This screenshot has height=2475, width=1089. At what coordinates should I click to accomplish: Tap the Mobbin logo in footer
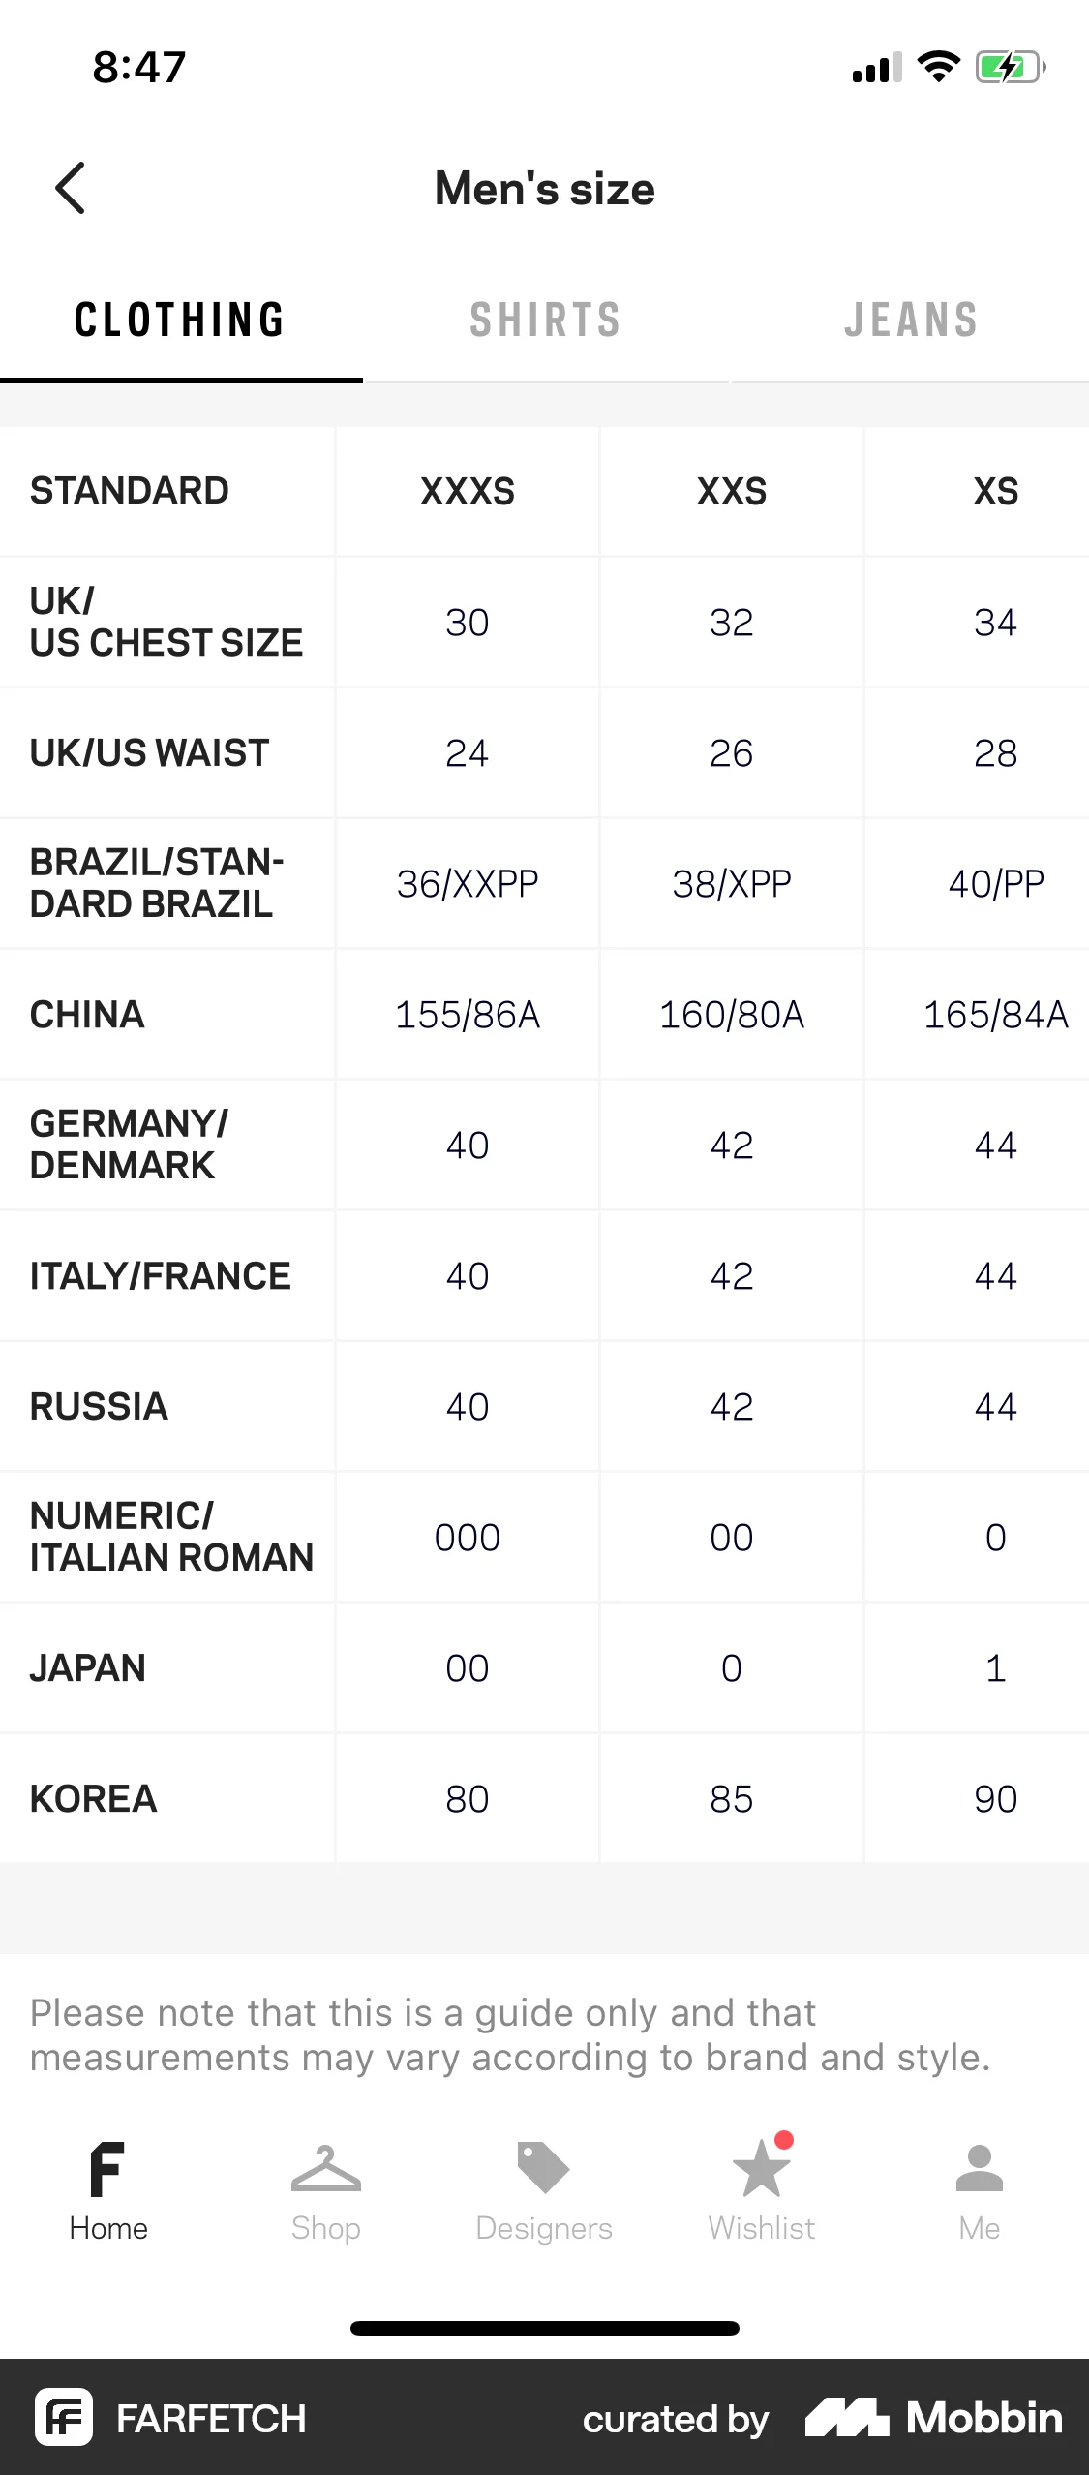934,2417
